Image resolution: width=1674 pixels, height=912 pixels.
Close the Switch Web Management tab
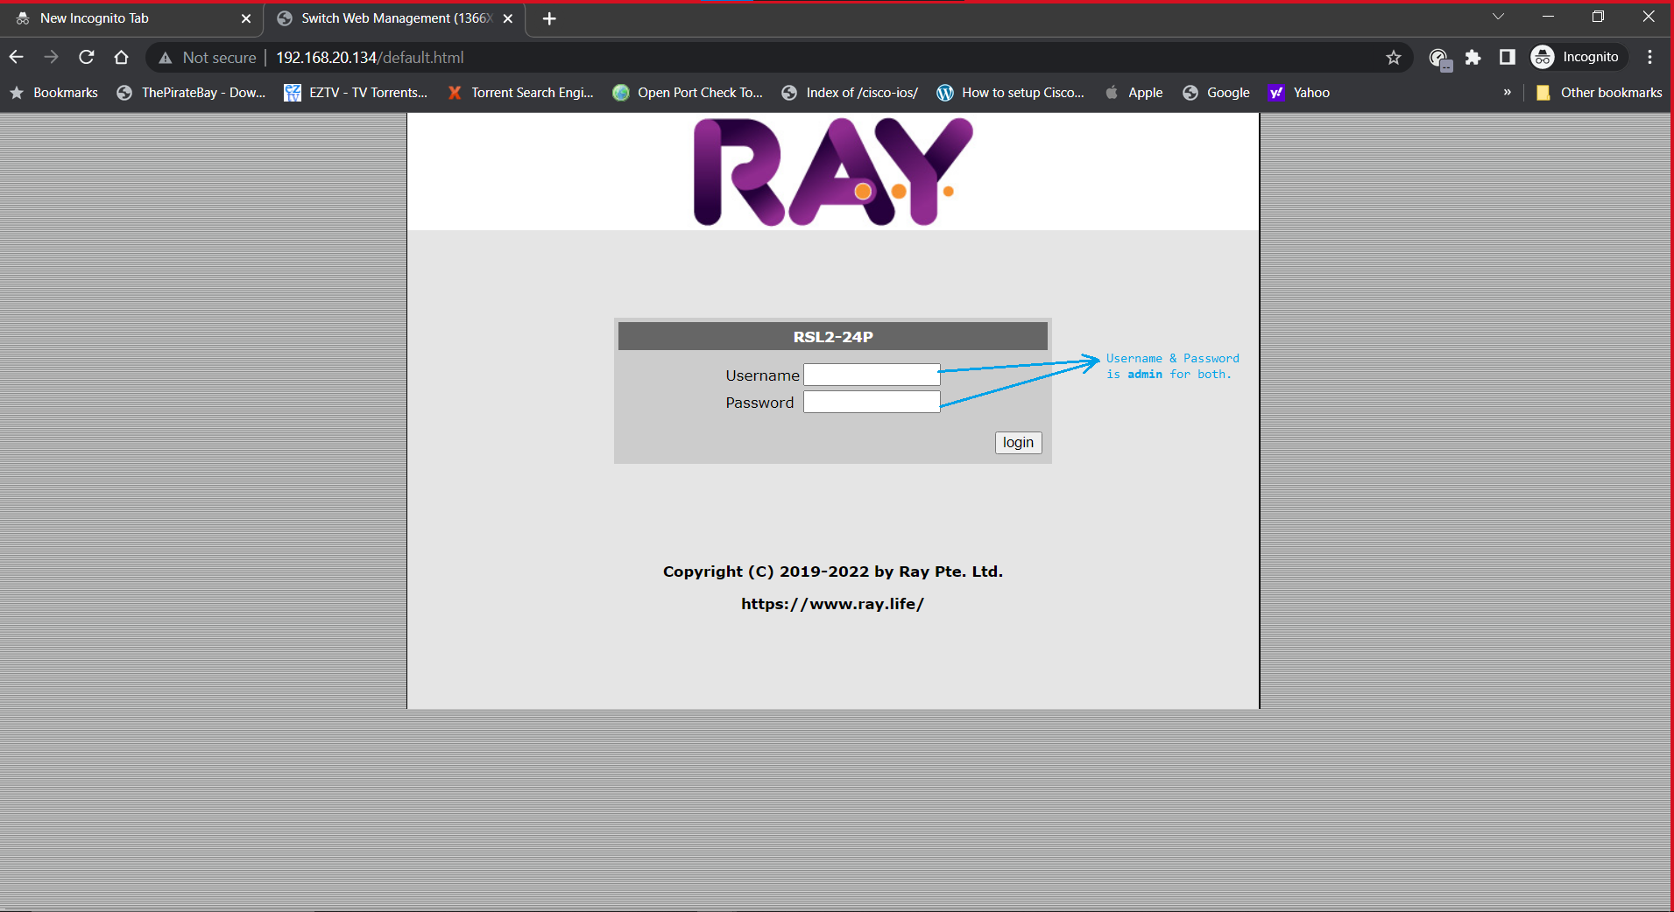click(x=508, y=18)
